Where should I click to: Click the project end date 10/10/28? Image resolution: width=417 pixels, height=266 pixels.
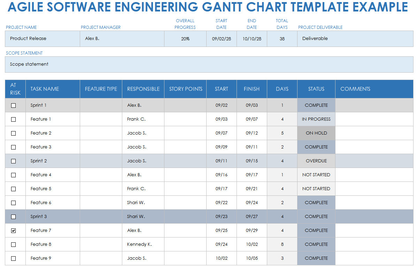point(252,39)
